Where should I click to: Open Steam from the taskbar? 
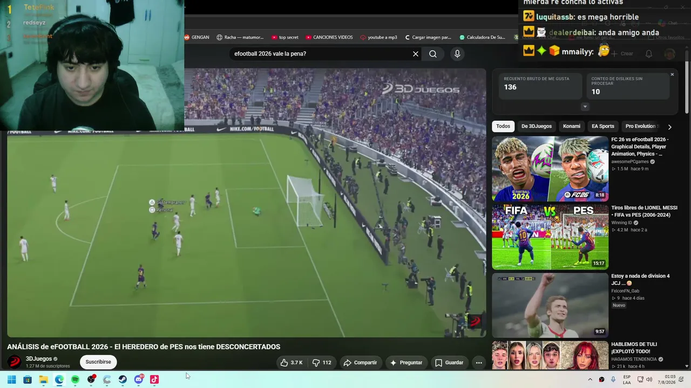[123, 379]
